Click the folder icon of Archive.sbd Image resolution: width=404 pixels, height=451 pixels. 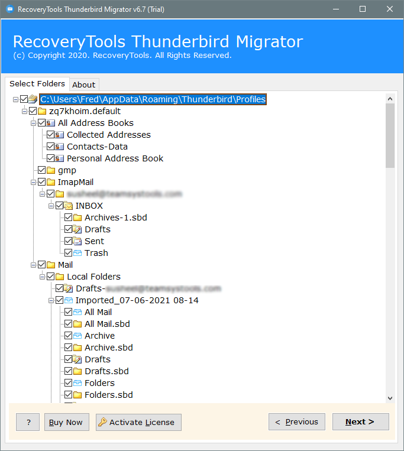[x=77, y=348]
